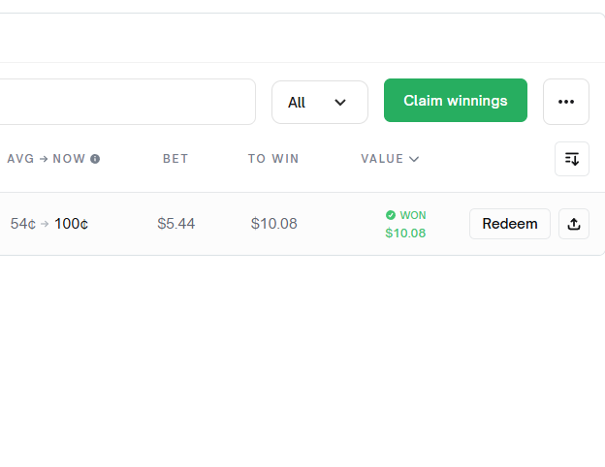Open the sort order icon button
This screenshot has height=467, width=605.
572,159
